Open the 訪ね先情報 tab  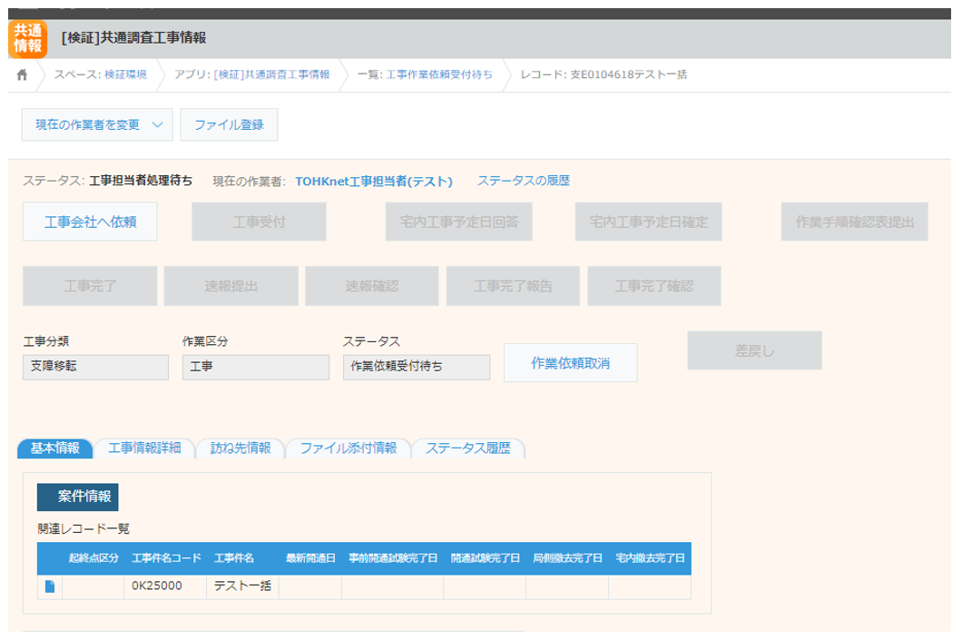[x=240, y=448]
